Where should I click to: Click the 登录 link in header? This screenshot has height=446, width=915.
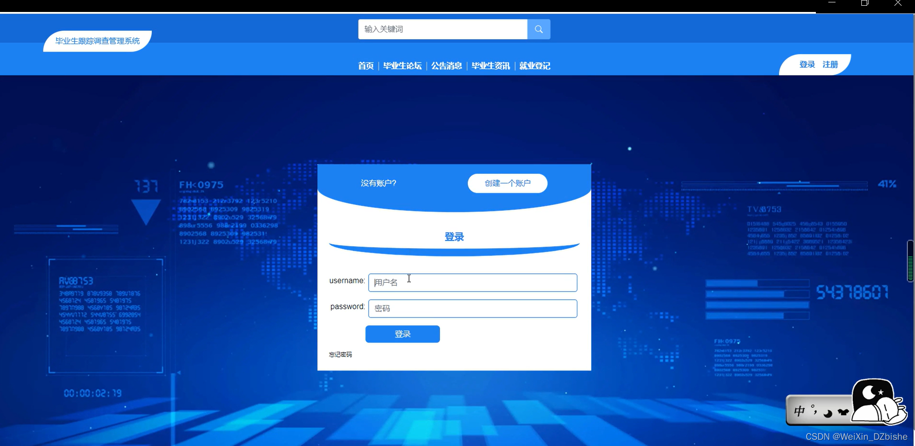point(807,65)
